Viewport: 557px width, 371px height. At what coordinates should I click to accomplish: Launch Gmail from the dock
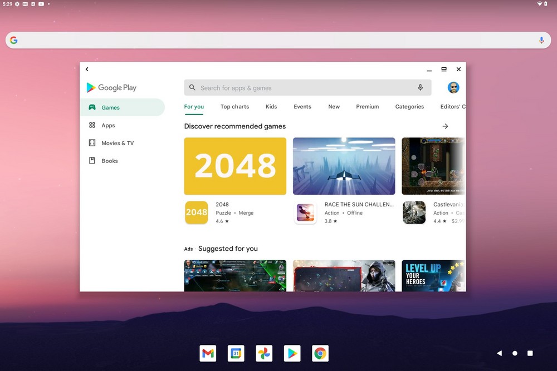coord(208,353)
